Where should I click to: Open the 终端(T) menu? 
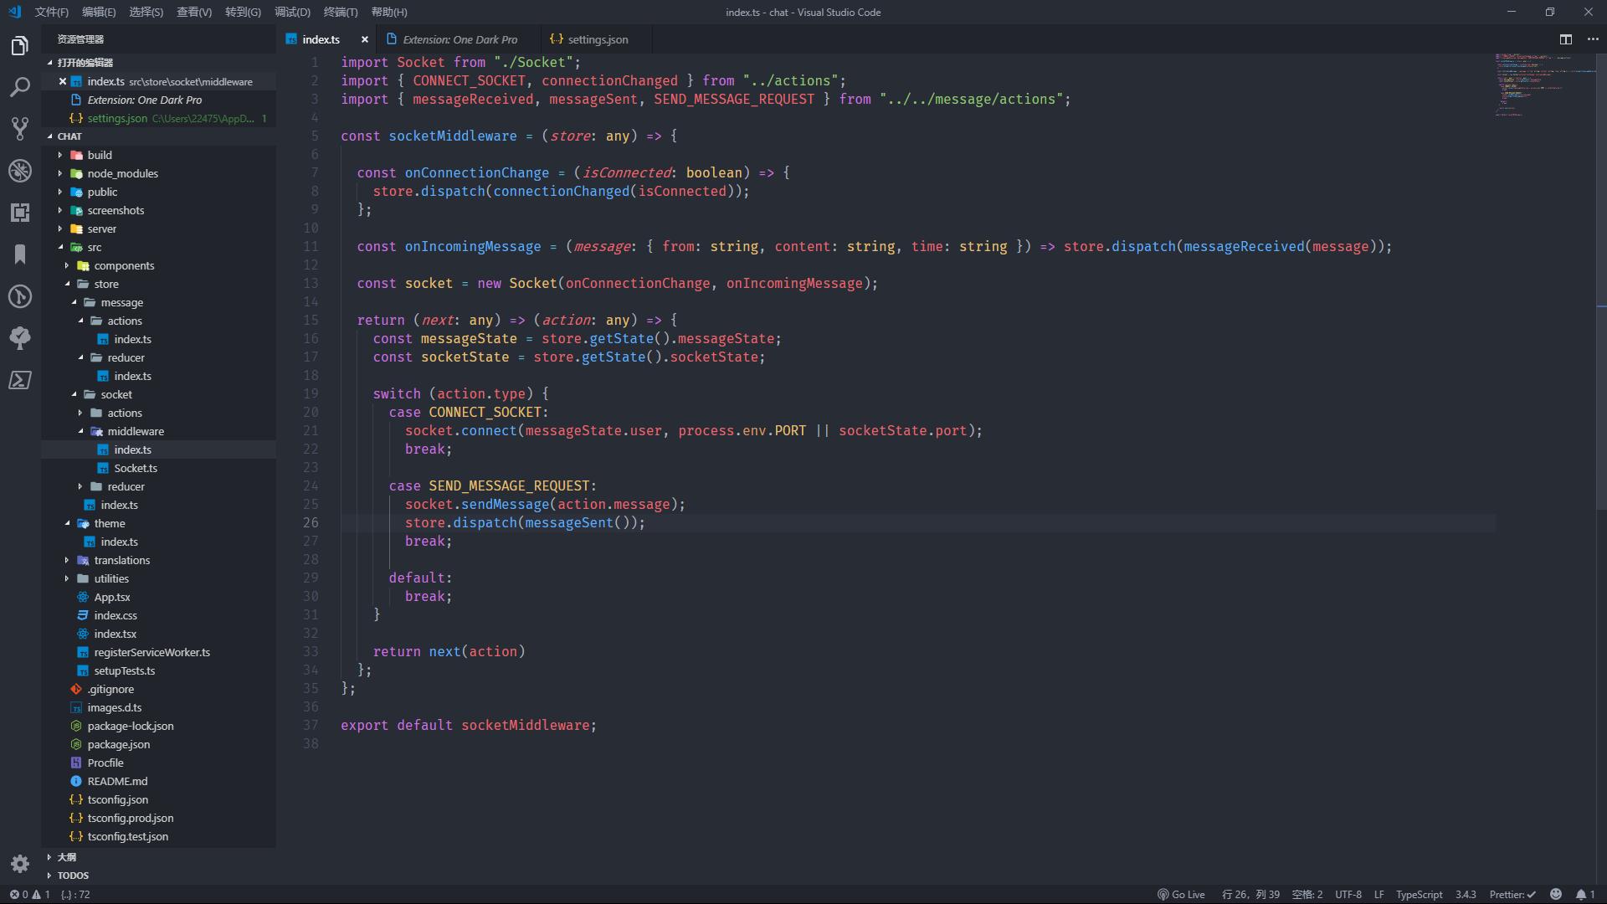pyautogui.click(x=340, y=12)
